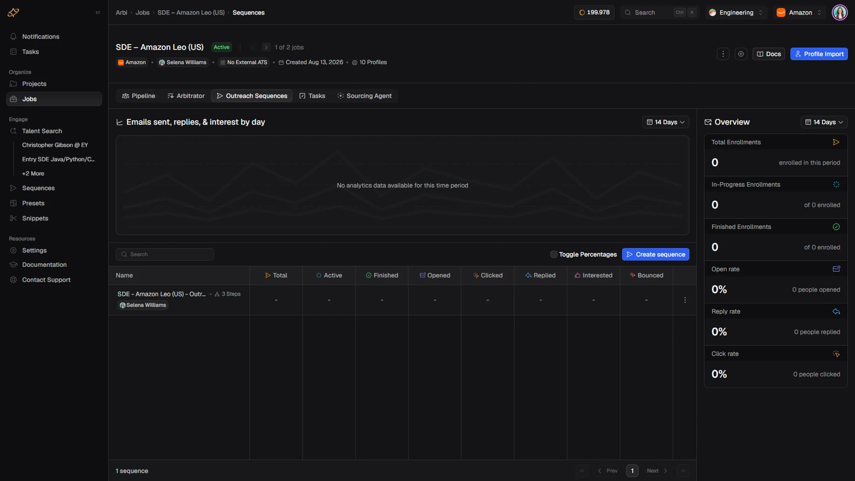Click the 3 Steps label

point(228,294)
